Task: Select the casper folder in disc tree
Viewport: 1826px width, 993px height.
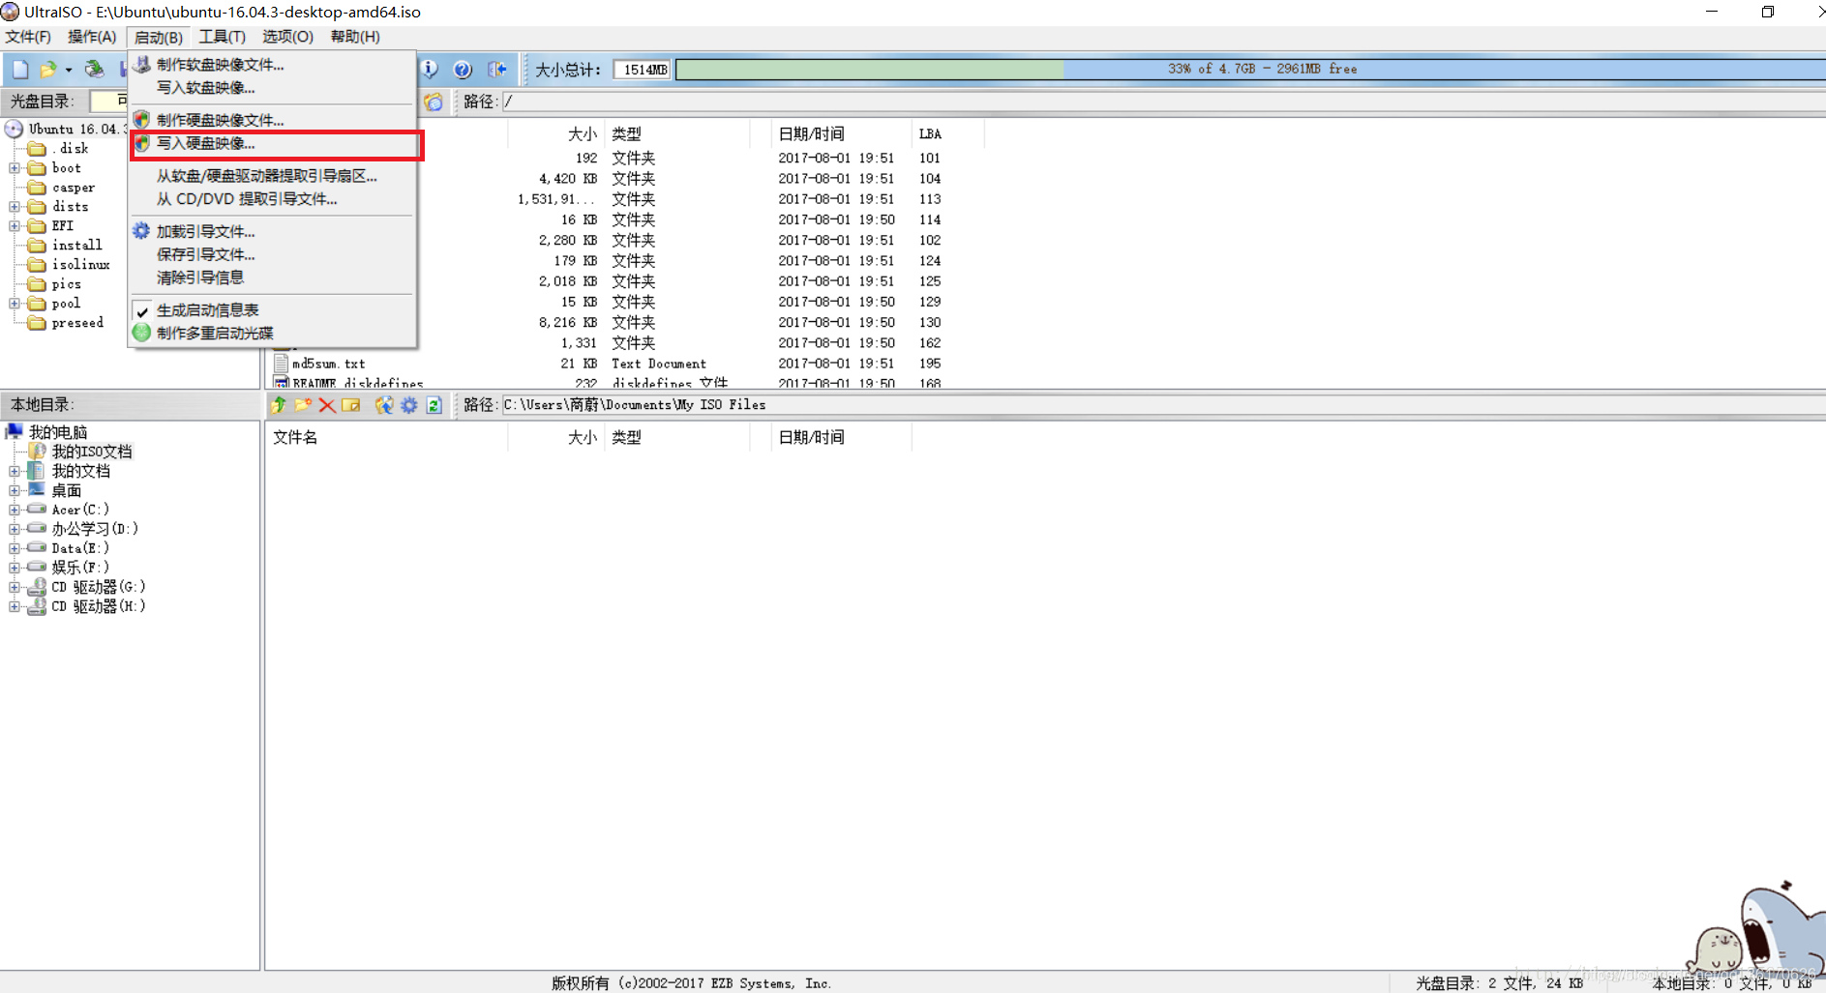Action: [74, 188]
